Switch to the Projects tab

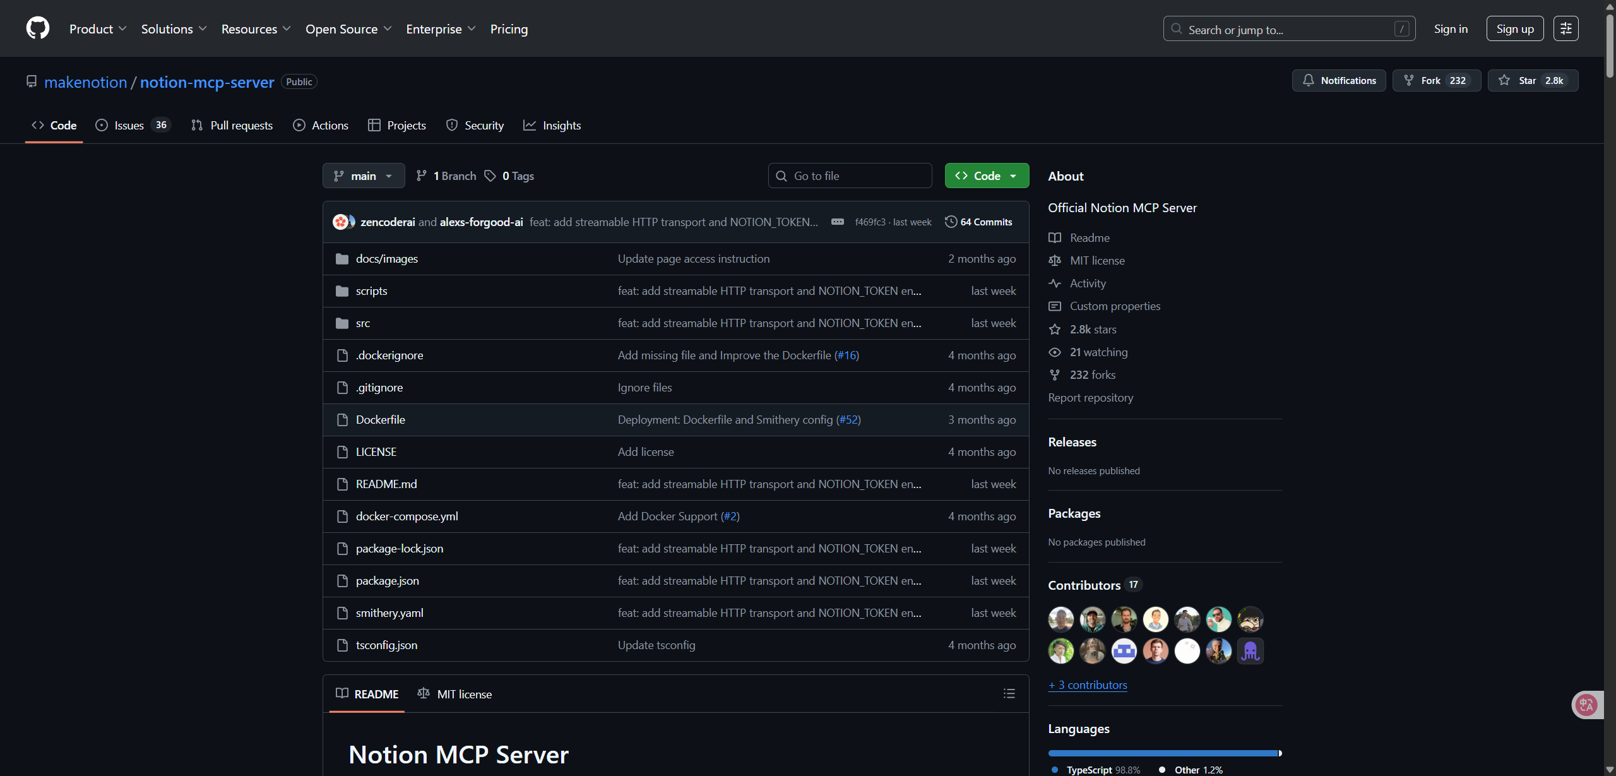coord(397,125)
